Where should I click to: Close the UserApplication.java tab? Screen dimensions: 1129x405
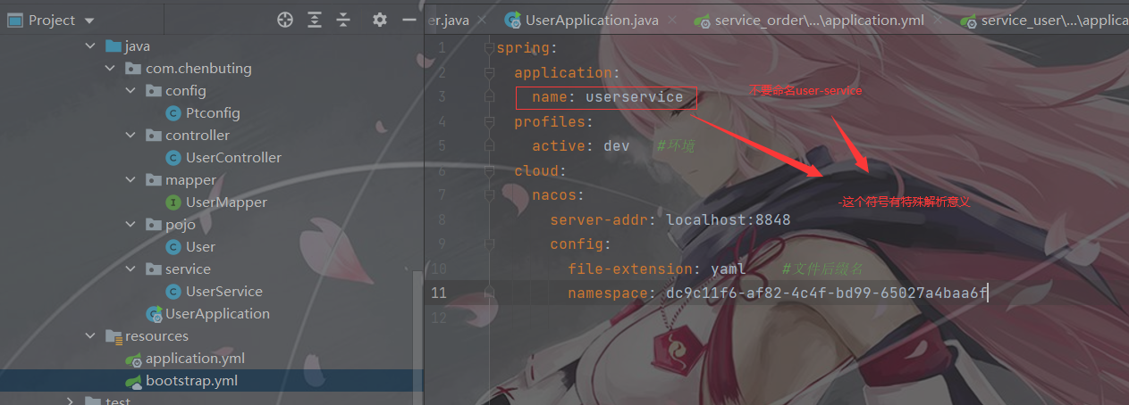[x=672, y=20]
